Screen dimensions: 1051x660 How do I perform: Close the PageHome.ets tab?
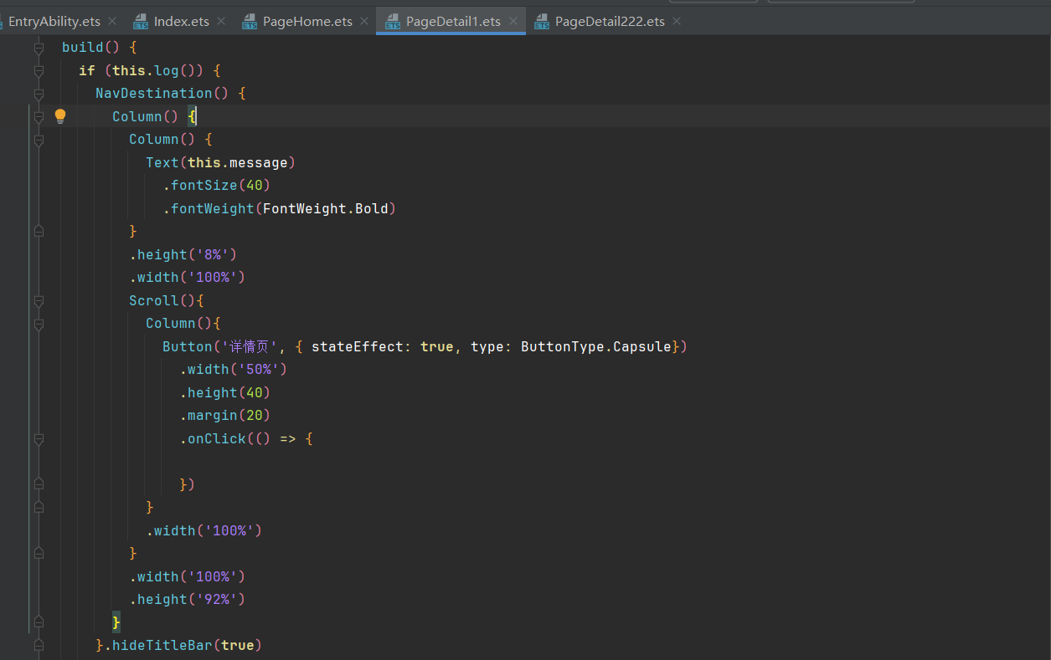(x=364, y=21)
